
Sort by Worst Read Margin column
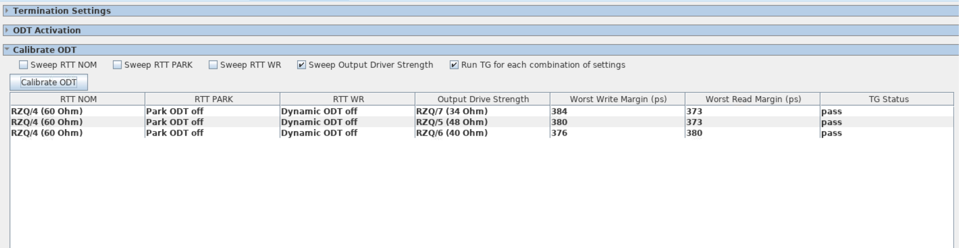point(753,99)
